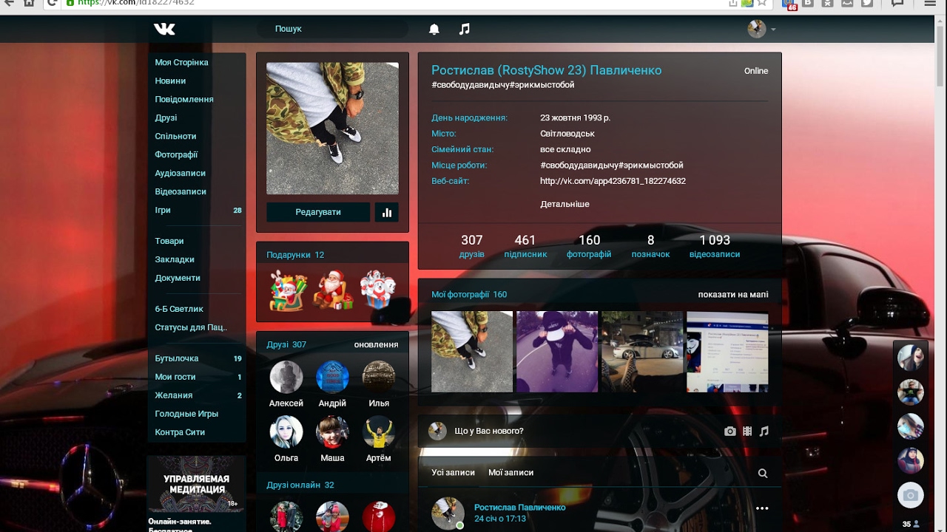Attach photo using camera icon in post box
Screen dimensions: 947x532
pyautogui.click(x=730, y=431)
